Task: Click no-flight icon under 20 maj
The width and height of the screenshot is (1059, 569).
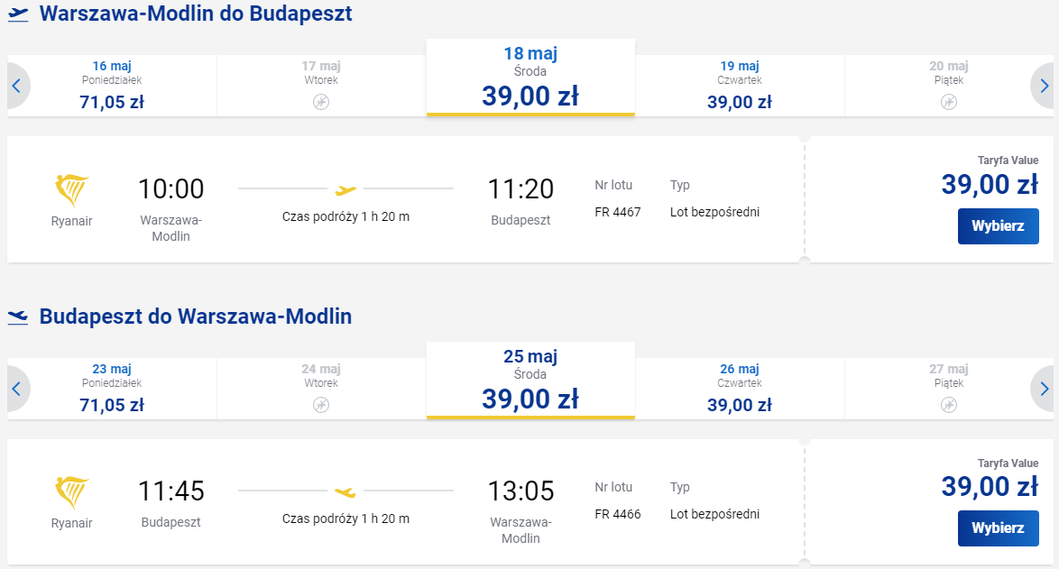Action: pos(949,102)
